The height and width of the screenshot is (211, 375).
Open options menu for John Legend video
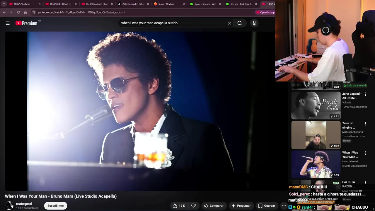[365, 94]
